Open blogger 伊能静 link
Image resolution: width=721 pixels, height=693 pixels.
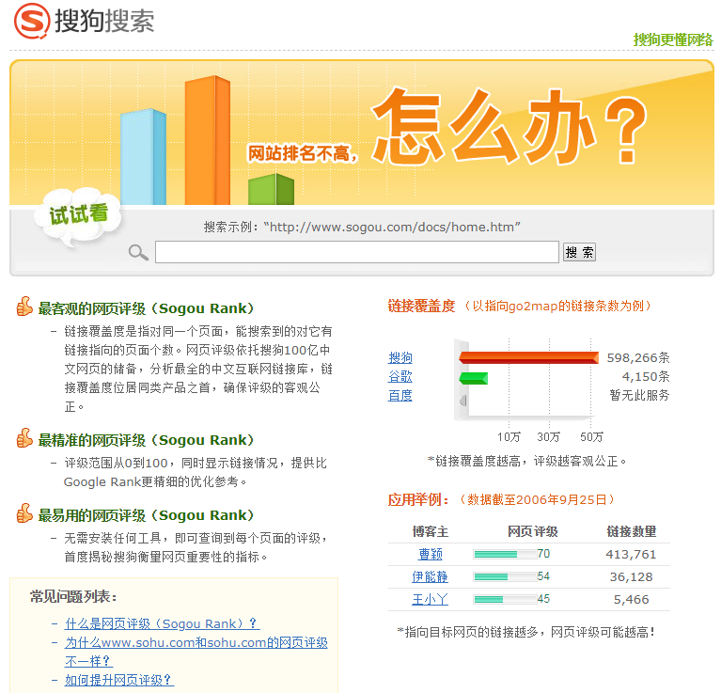pos(430,576)
